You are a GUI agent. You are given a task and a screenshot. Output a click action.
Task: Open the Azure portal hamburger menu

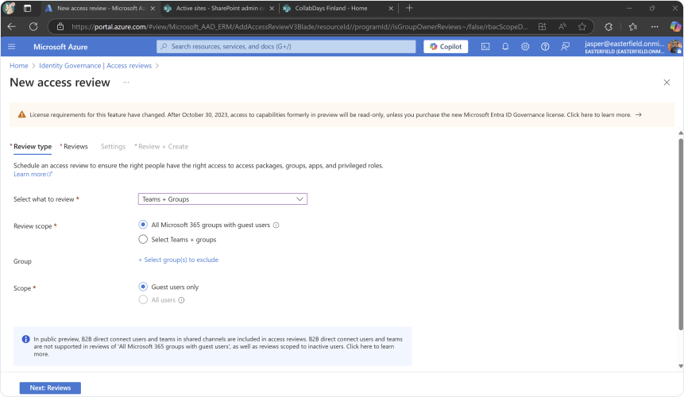click(12, 47)
